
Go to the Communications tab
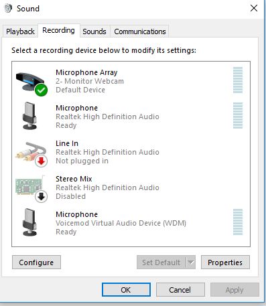pyautogui.click(x=140, y=31)
